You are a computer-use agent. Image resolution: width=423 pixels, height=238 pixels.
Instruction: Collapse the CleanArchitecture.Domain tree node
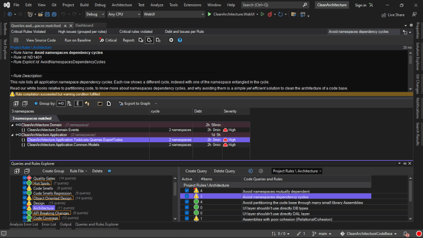(12, 125)
